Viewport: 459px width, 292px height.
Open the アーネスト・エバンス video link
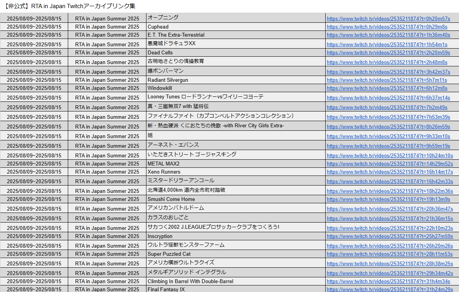pyautogui.click(x=388, y=147)
